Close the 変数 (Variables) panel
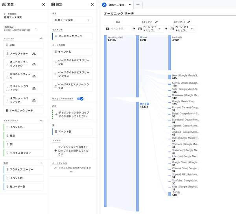Viewport: 236px width, 214px height. [x=43, y=5]
